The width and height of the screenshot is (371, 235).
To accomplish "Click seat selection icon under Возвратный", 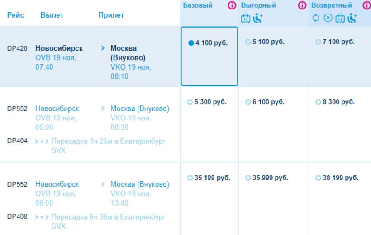I will click(352, 18).
